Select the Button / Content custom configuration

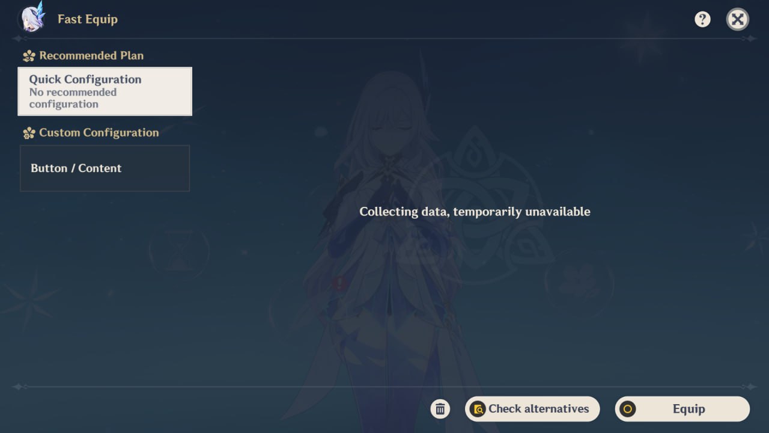pyautogui.click(x=105, y=168)
